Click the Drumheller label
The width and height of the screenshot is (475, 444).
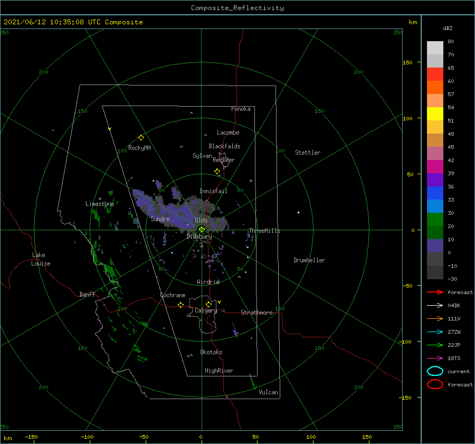pos(309,260)
